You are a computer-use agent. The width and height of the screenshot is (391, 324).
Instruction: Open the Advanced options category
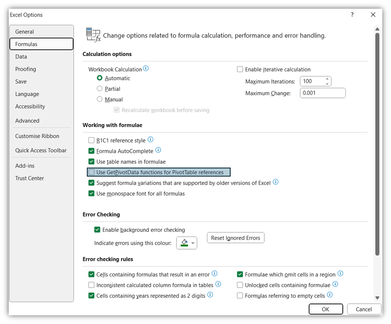click(27, 121)
